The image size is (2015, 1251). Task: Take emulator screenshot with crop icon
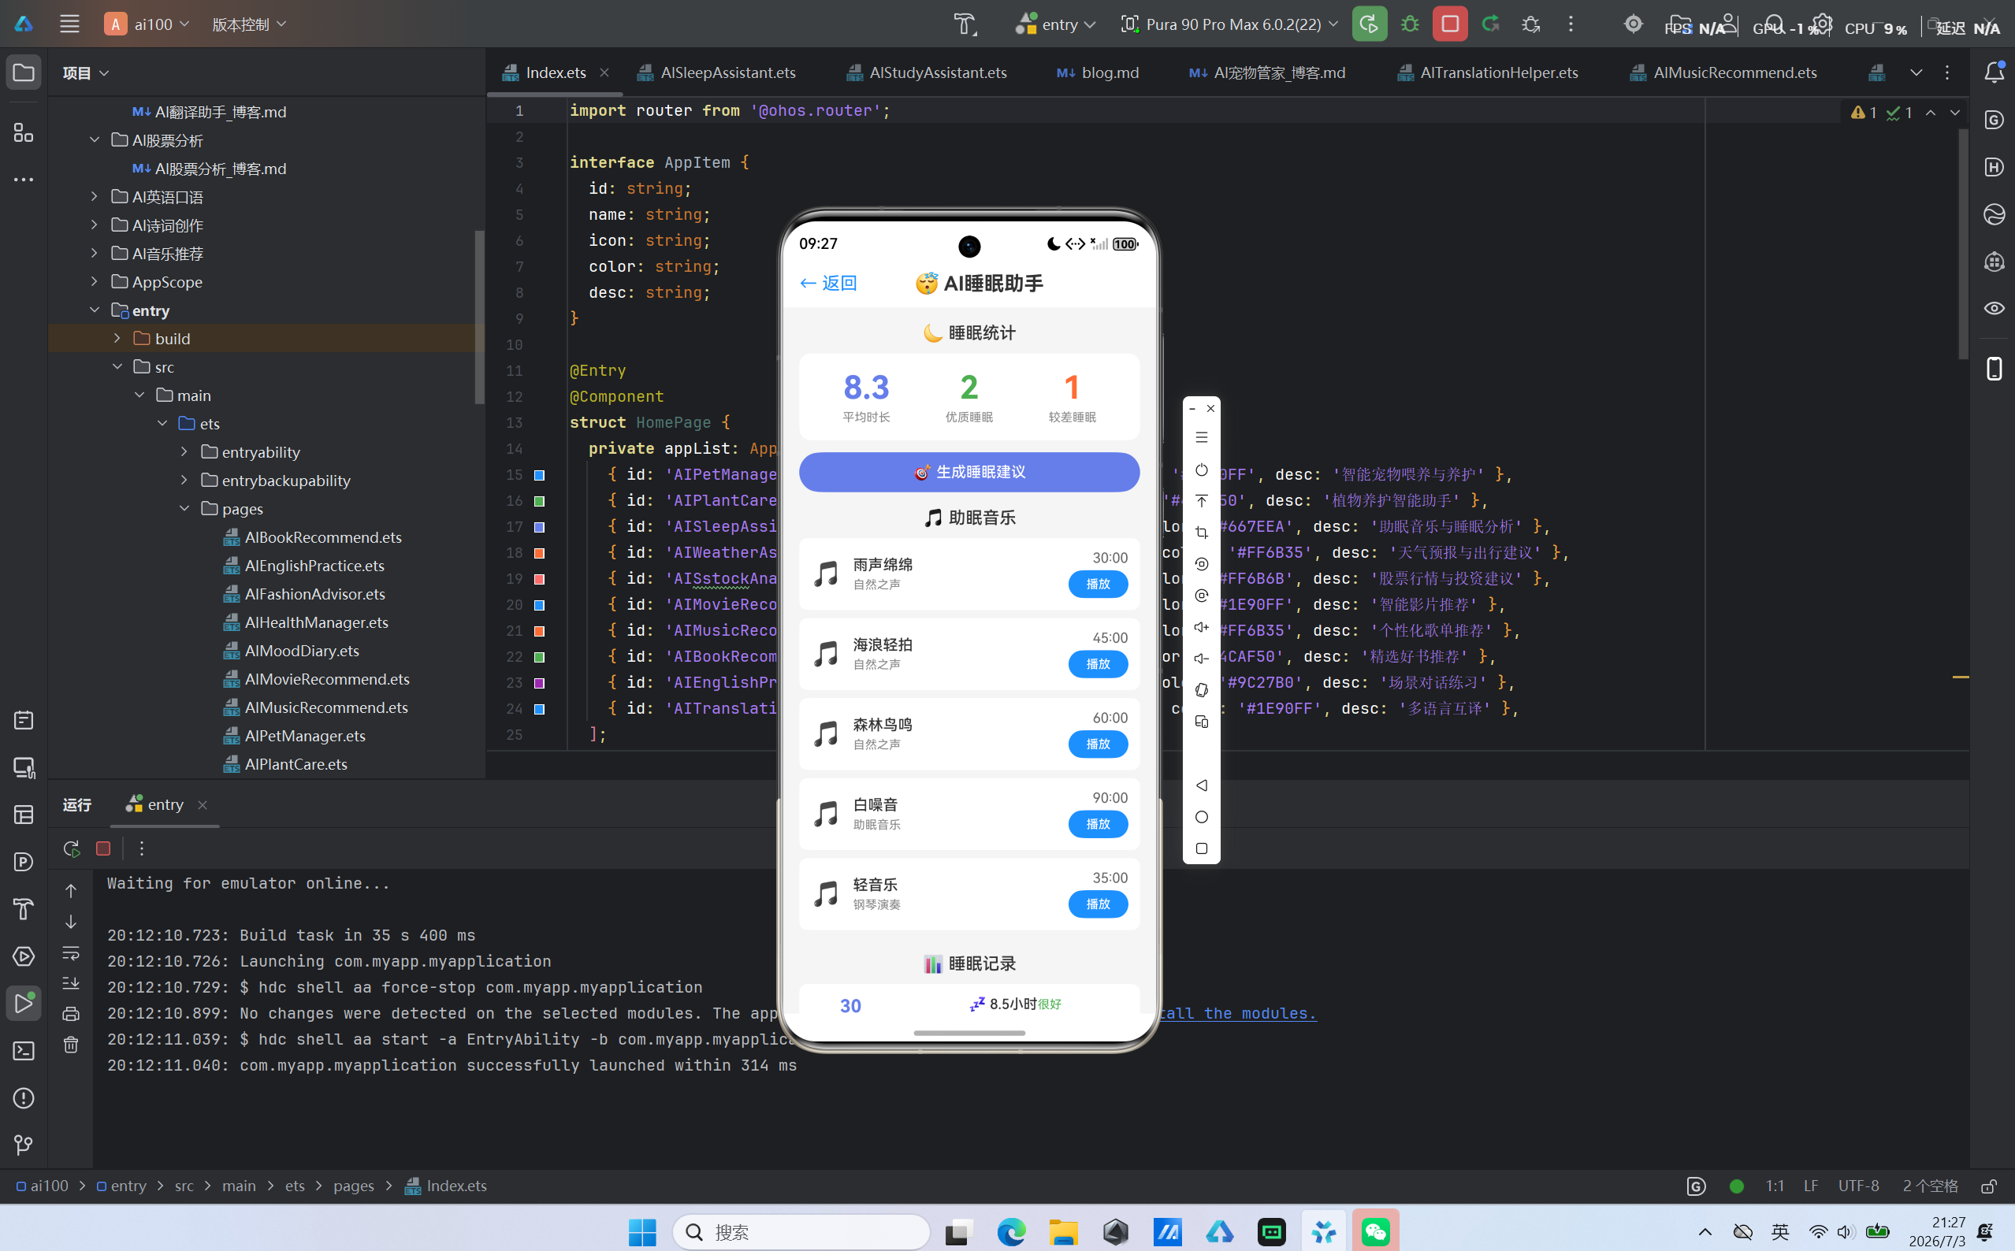click(1202, 533)
